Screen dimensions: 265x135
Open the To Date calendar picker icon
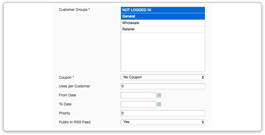[x=159, y=104]
